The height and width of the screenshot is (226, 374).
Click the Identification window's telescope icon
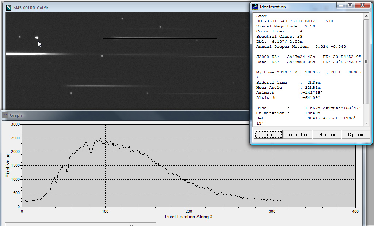coord(255,7)
